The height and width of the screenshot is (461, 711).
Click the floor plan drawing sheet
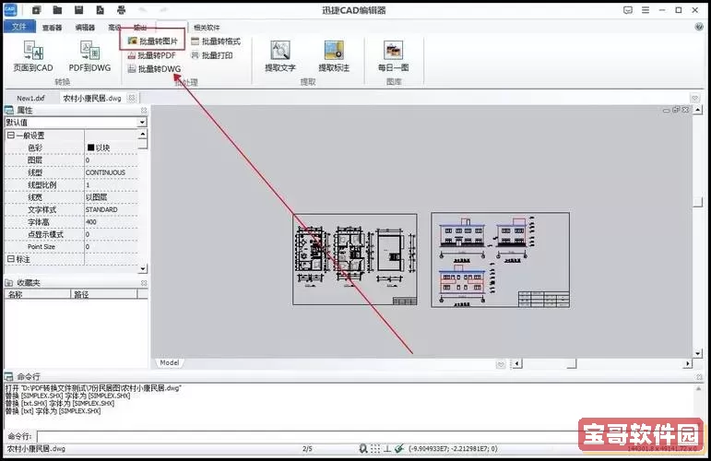click(355, 259)
